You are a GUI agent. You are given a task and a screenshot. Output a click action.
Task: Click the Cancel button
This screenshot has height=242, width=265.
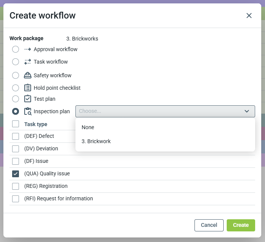point(209,225)
